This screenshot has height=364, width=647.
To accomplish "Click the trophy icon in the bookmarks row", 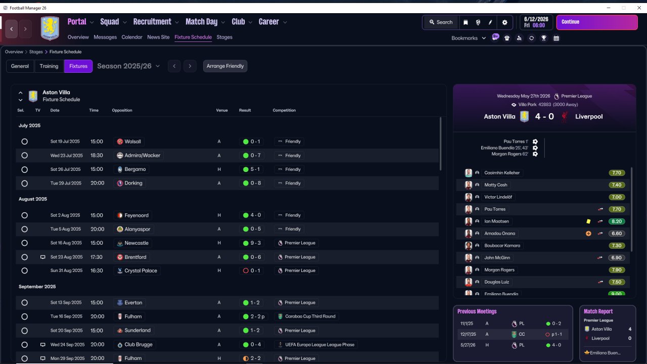I will pos(544,38).
